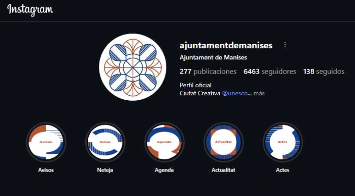Open the three-dot options menu
Screen dimensions: 355x196
pos(285,45)
